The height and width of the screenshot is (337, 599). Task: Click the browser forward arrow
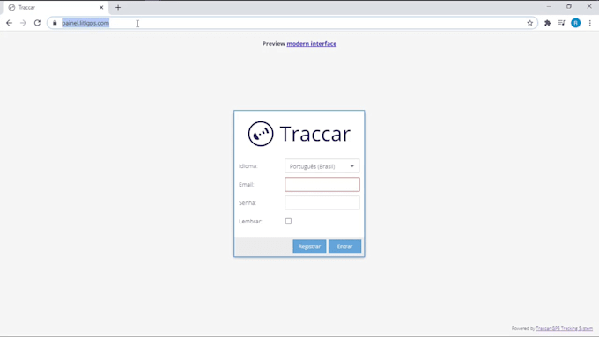point(23,23)
